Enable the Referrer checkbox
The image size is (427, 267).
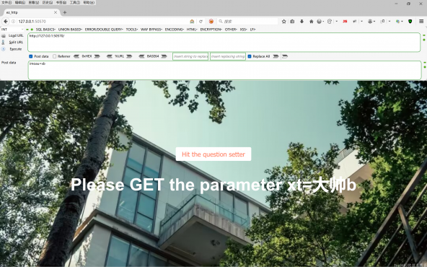coord(55,56)
